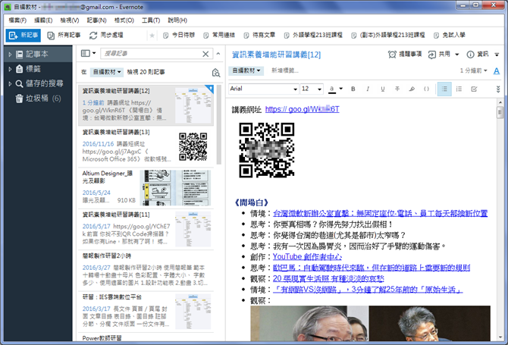The width and height of the screenshot is (508, 345).
Task: Click 新增標籤 to add a tag
Action: coord(285,71)
